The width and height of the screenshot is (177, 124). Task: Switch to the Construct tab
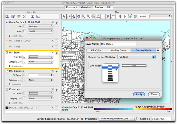(71, 7)
